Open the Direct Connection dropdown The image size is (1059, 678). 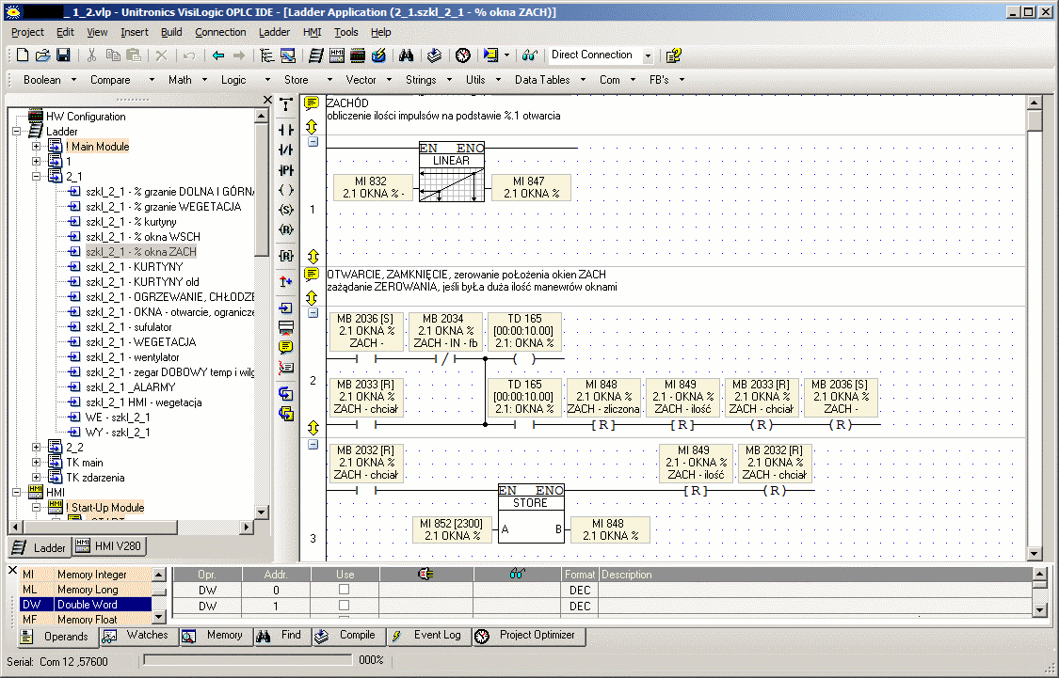pos(648,56)
